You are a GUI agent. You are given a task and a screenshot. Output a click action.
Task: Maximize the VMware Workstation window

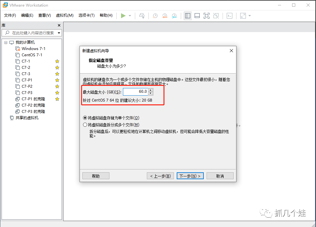pyautogui.click(x=294, y=5)
